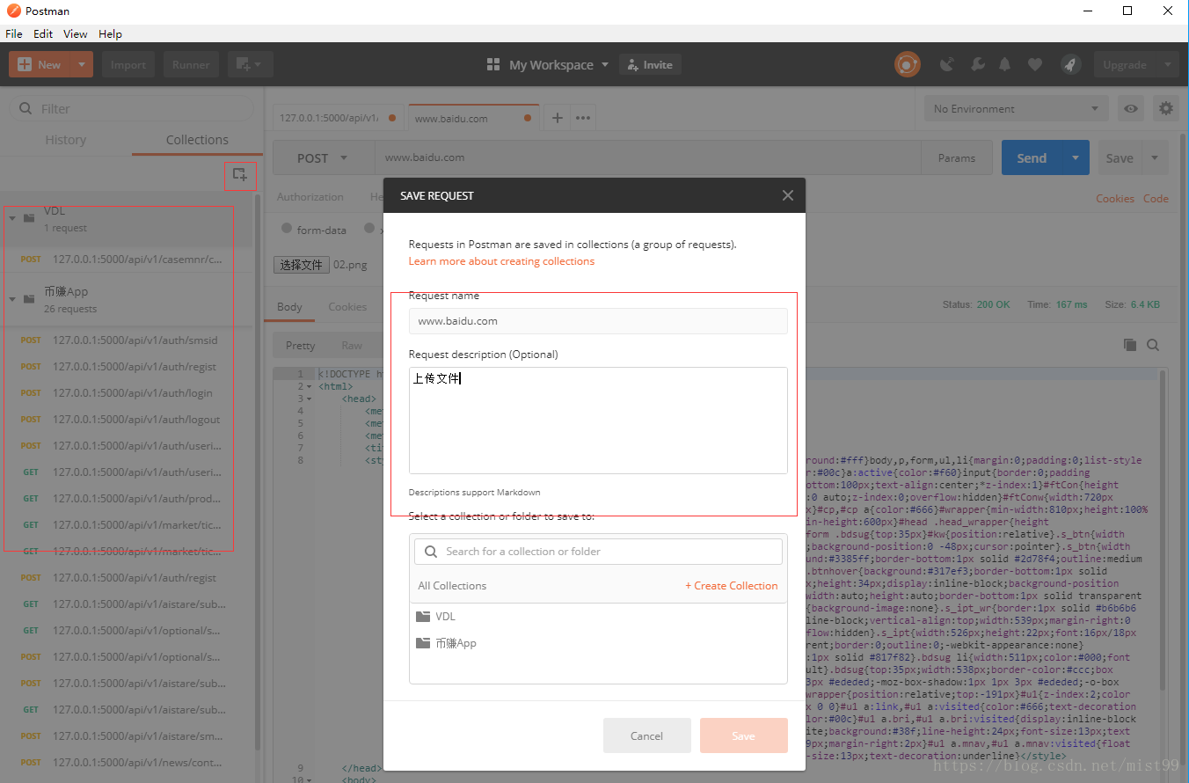This screenshot has height=783, width=1189.
Task: Click the Request description text area
Action: coord(598,421)
